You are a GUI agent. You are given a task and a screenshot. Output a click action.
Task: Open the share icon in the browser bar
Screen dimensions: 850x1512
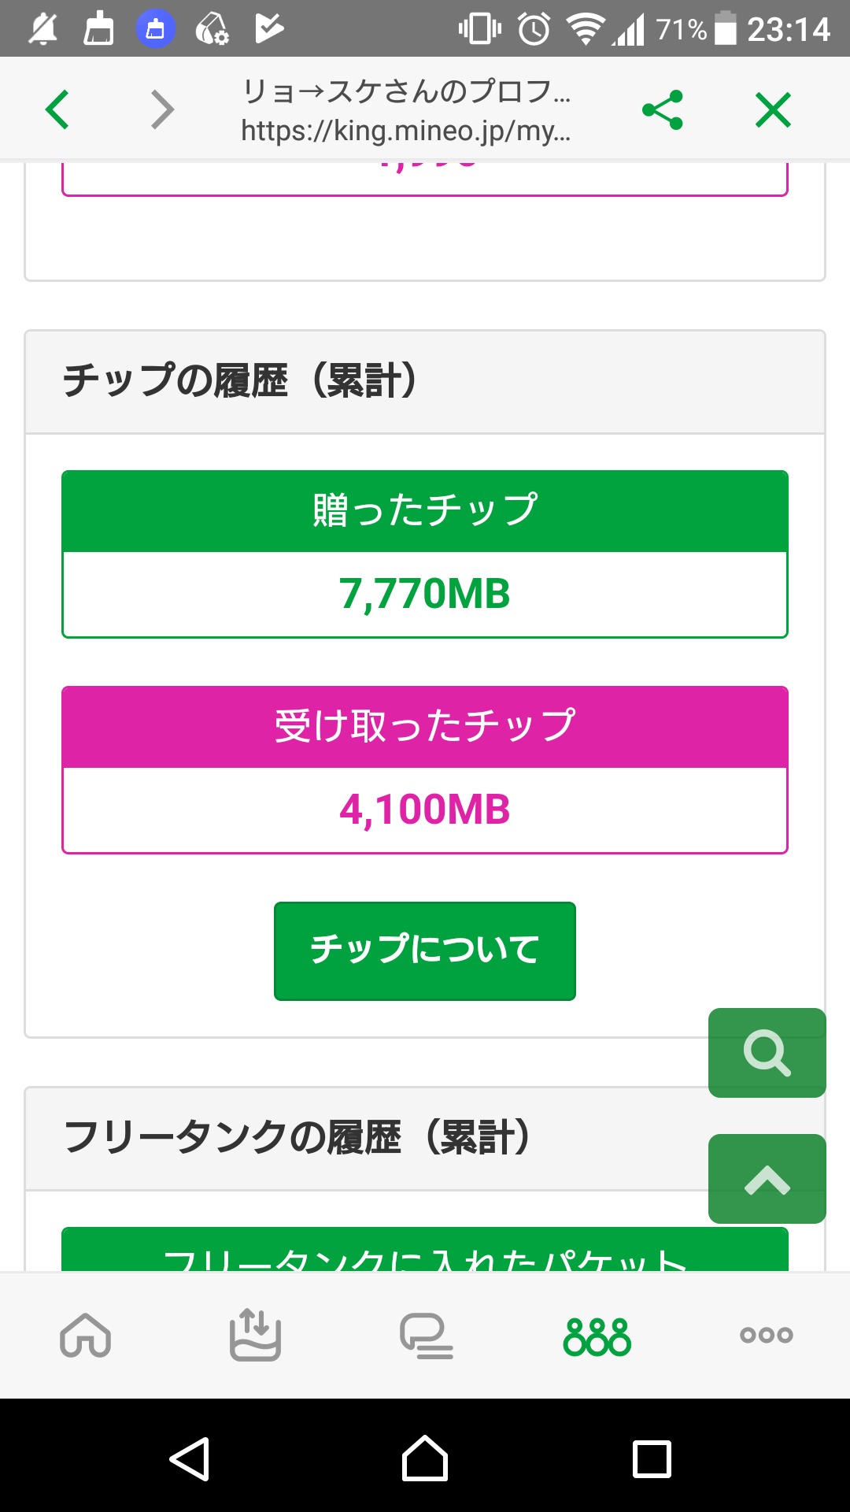[663, 109]
